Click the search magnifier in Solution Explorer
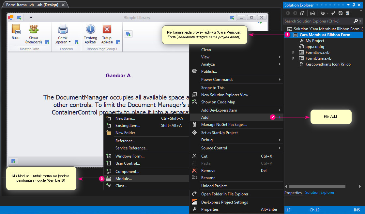This screenshot has width=365, height=214. click(356, 21)
